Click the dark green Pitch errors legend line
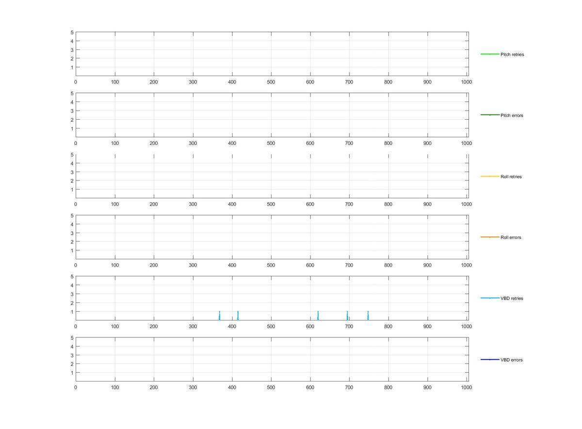The width and height of the screenshot is (582, 429). (x=490, y=115)
